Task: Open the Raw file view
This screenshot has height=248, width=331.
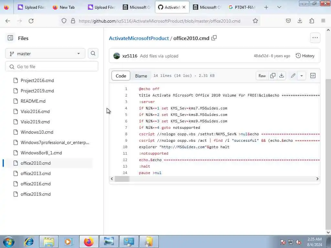Action: coord(262,76)
